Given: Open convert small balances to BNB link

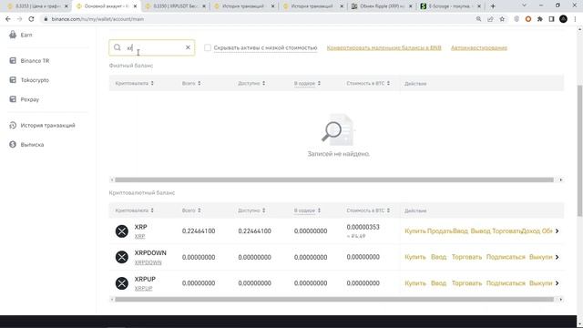Looking at the screenshot, I should coord(384,47).
